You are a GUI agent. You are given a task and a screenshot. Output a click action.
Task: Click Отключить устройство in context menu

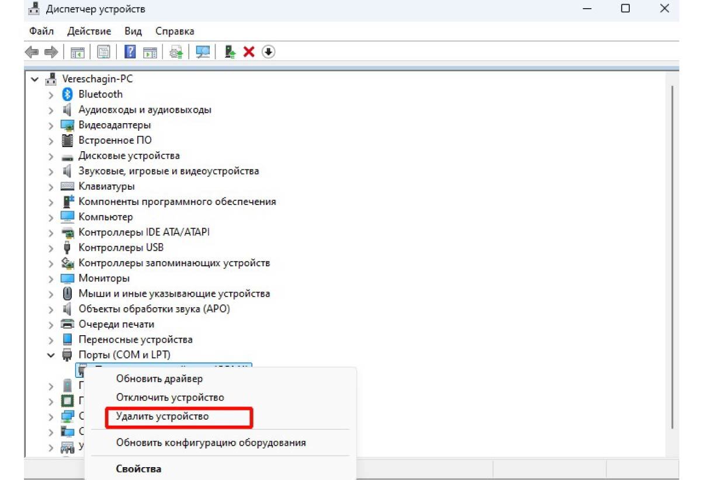click(x=170, y=398)
